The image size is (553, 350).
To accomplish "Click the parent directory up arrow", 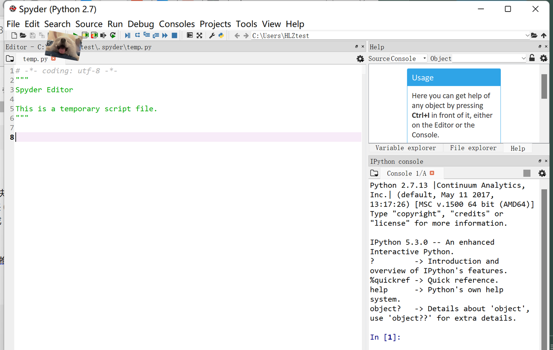I will 544,36.
